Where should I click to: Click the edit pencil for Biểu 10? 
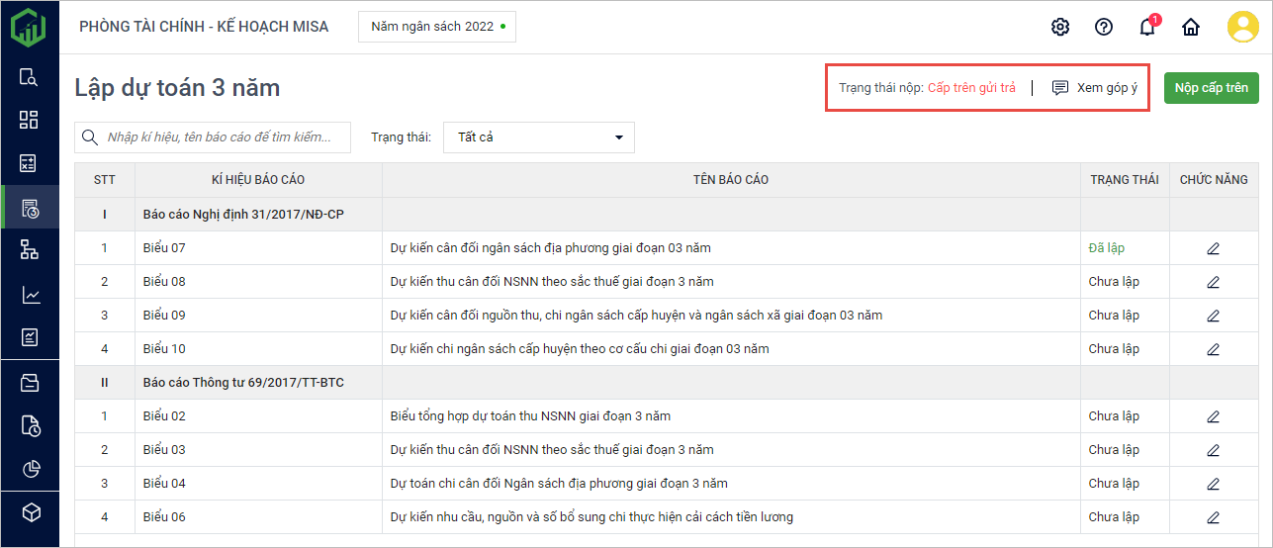click(x=1214, y=349)
